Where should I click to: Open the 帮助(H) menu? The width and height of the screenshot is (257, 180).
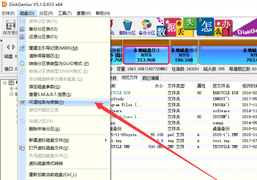[103, 13]
